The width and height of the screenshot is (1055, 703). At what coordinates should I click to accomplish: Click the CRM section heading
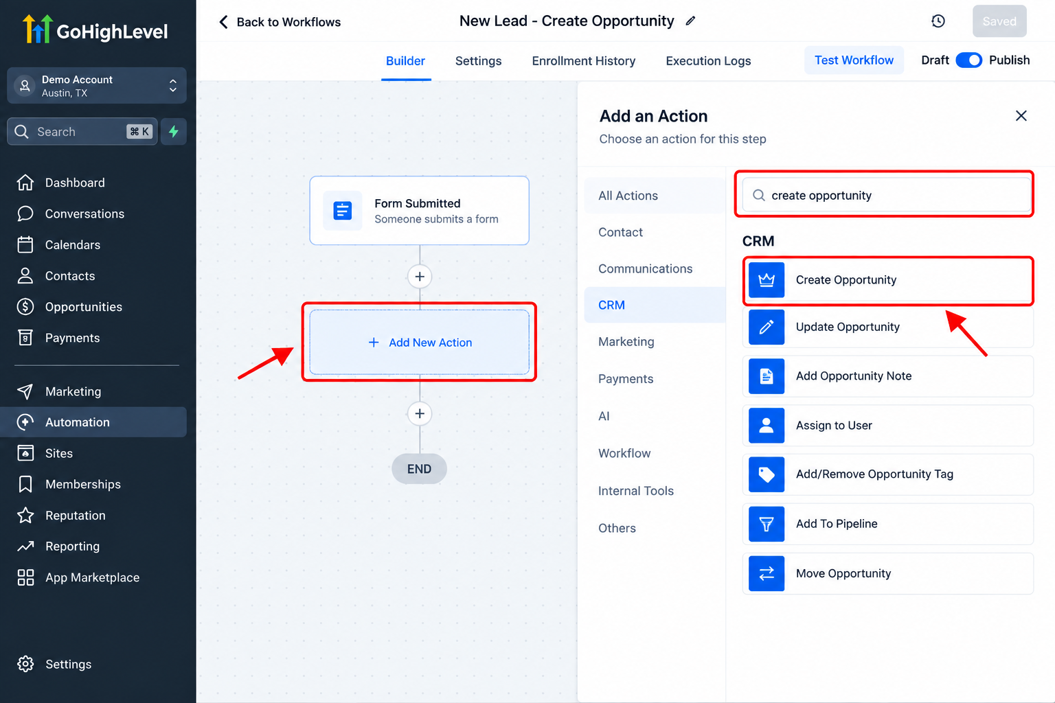[758, 241]
